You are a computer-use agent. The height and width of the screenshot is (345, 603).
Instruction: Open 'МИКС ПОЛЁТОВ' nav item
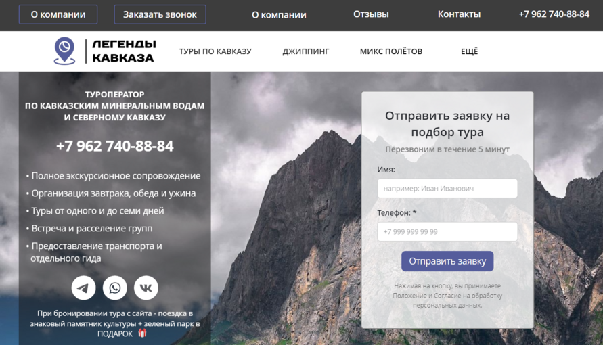click(391, 51)
